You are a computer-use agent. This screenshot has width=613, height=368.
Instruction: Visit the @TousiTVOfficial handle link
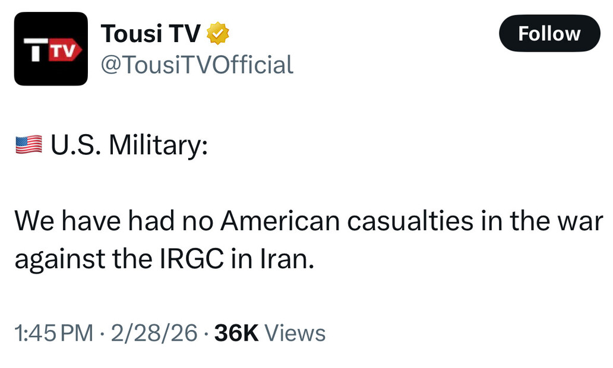[197, 64]
